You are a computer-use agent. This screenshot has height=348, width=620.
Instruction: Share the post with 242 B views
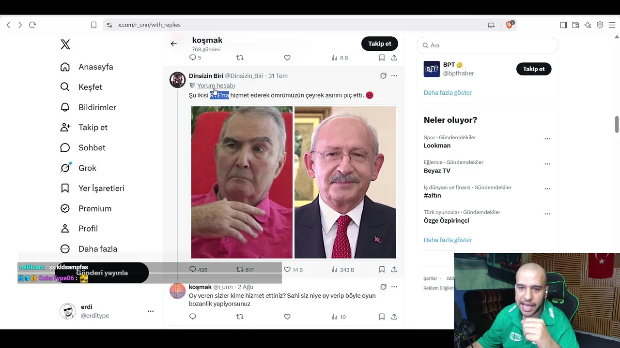(394, 270)
